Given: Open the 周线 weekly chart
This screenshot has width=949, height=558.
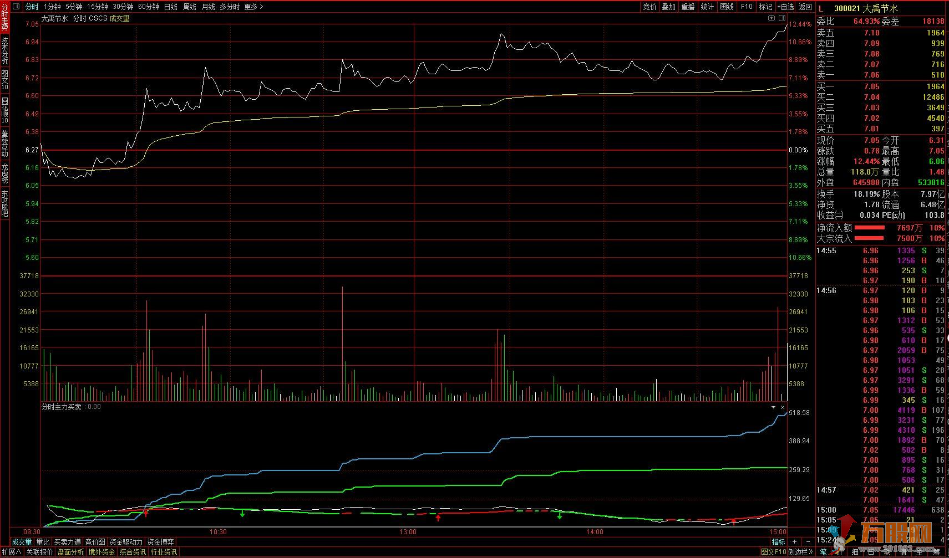Looking at the screenshot, I should pos(190,7).
